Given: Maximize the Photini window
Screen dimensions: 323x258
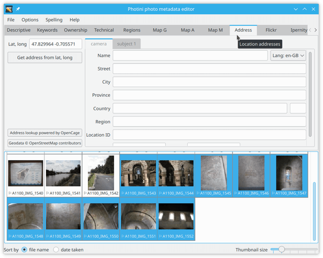Looking at the screenshot, I should pyautogui.click(x=305, y=9).
